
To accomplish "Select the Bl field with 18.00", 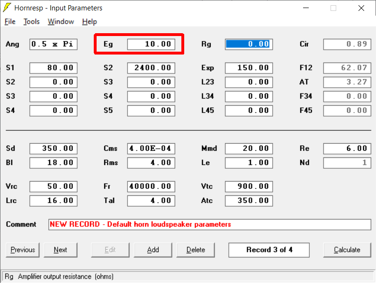I will pyautogui.click(x=54, y=163).
